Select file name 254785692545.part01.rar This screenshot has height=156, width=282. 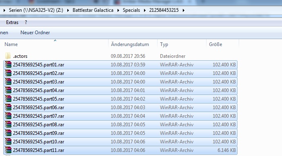38,65
